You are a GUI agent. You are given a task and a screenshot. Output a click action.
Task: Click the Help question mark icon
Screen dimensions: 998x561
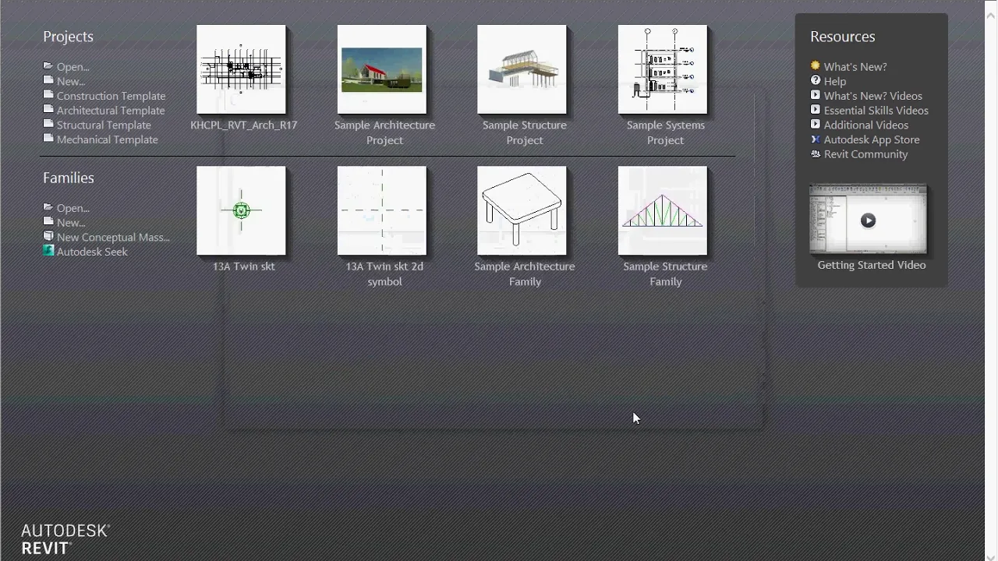pos(816,80)
